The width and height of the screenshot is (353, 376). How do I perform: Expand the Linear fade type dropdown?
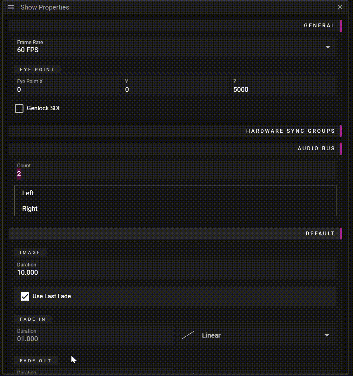point(327,335)
